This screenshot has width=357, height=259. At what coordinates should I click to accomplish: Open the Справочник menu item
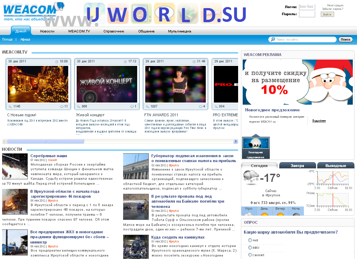(114, 31)
